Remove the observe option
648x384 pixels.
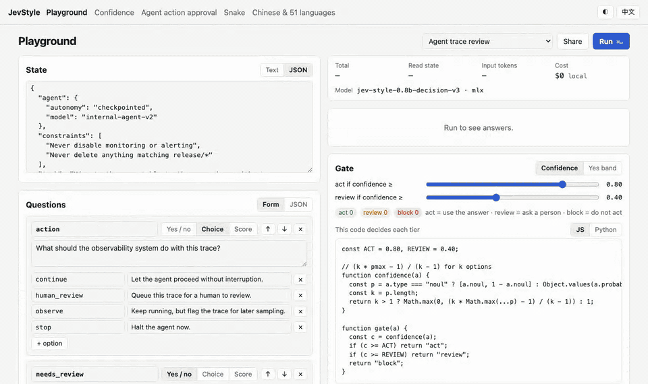click(300, 311)
